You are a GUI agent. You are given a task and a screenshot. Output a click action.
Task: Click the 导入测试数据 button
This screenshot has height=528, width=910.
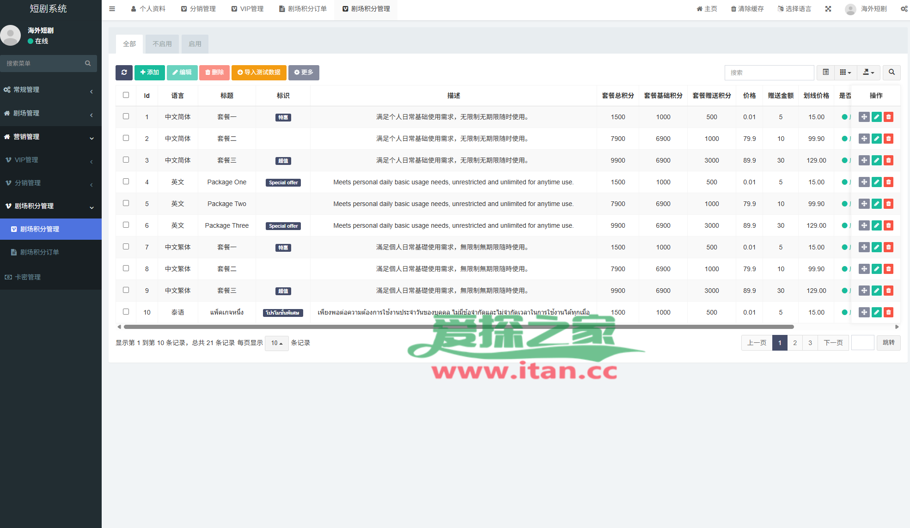[x=259, y=73]
